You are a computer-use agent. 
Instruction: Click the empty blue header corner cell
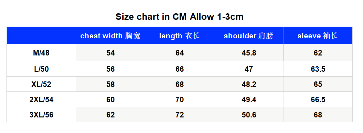click(41, 36)
